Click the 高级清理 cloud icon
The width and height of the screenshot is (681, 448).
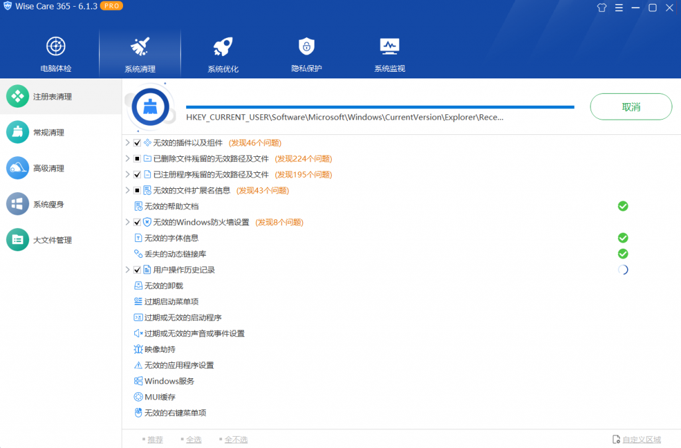tap(17, 168)
